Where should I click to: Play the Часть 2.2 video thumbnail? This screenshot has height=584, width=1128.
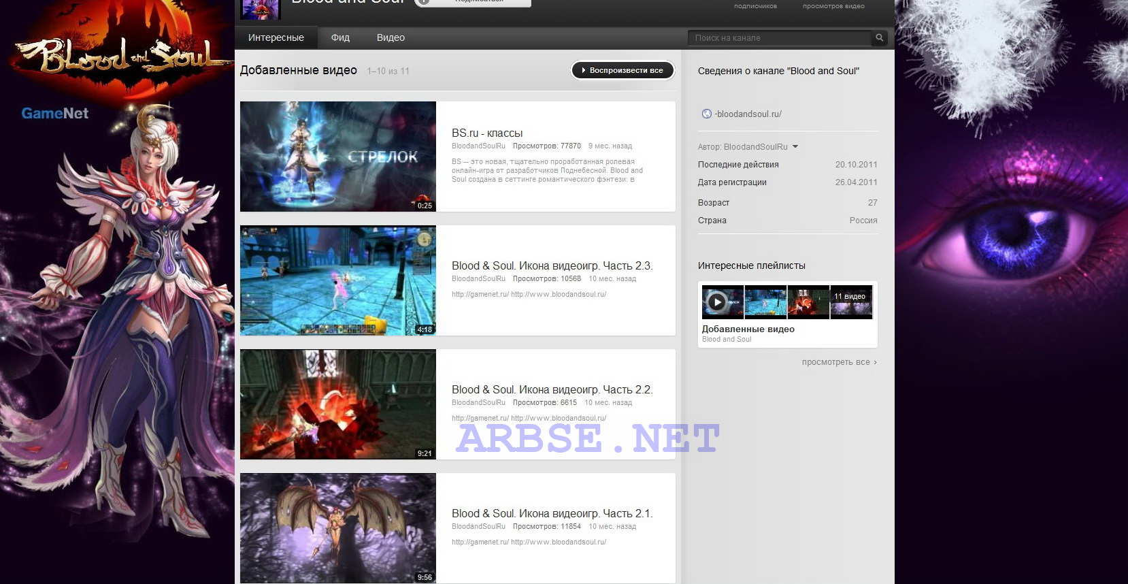[x=338, y=404]
